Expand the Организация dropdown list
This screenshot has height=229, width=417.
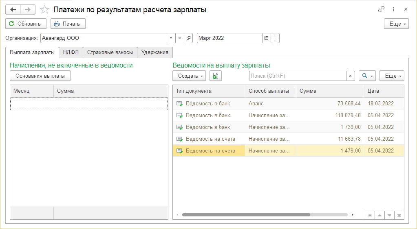171,38
